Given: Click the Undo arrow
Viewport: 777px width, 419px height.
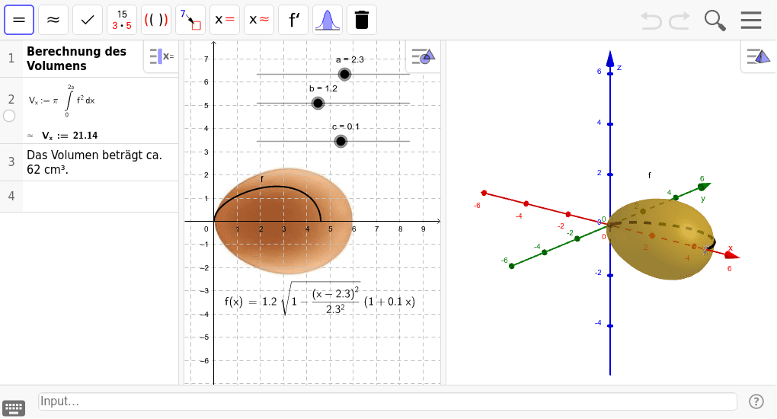Looking at the screenshot, I should click(x=651, y=21).
